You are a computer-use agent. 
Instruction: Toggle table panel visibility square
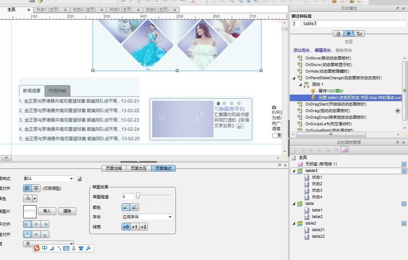click(x=404, y=204)
